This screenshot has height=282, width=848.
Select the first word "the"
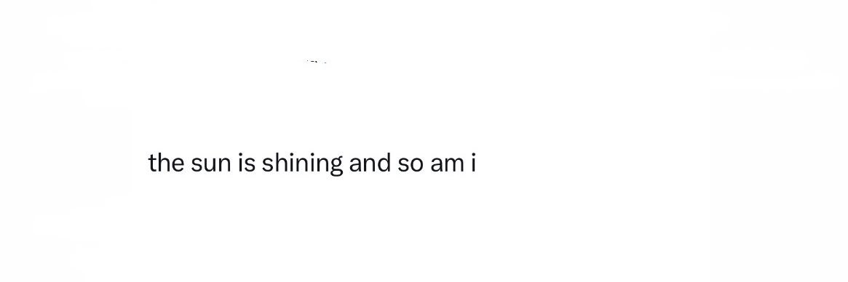[167, 163]
